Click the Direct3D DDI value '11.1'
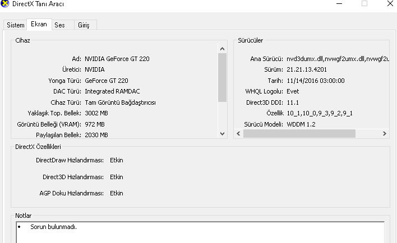Viewport: 397px width, 243px height. [x=293, y=102]
